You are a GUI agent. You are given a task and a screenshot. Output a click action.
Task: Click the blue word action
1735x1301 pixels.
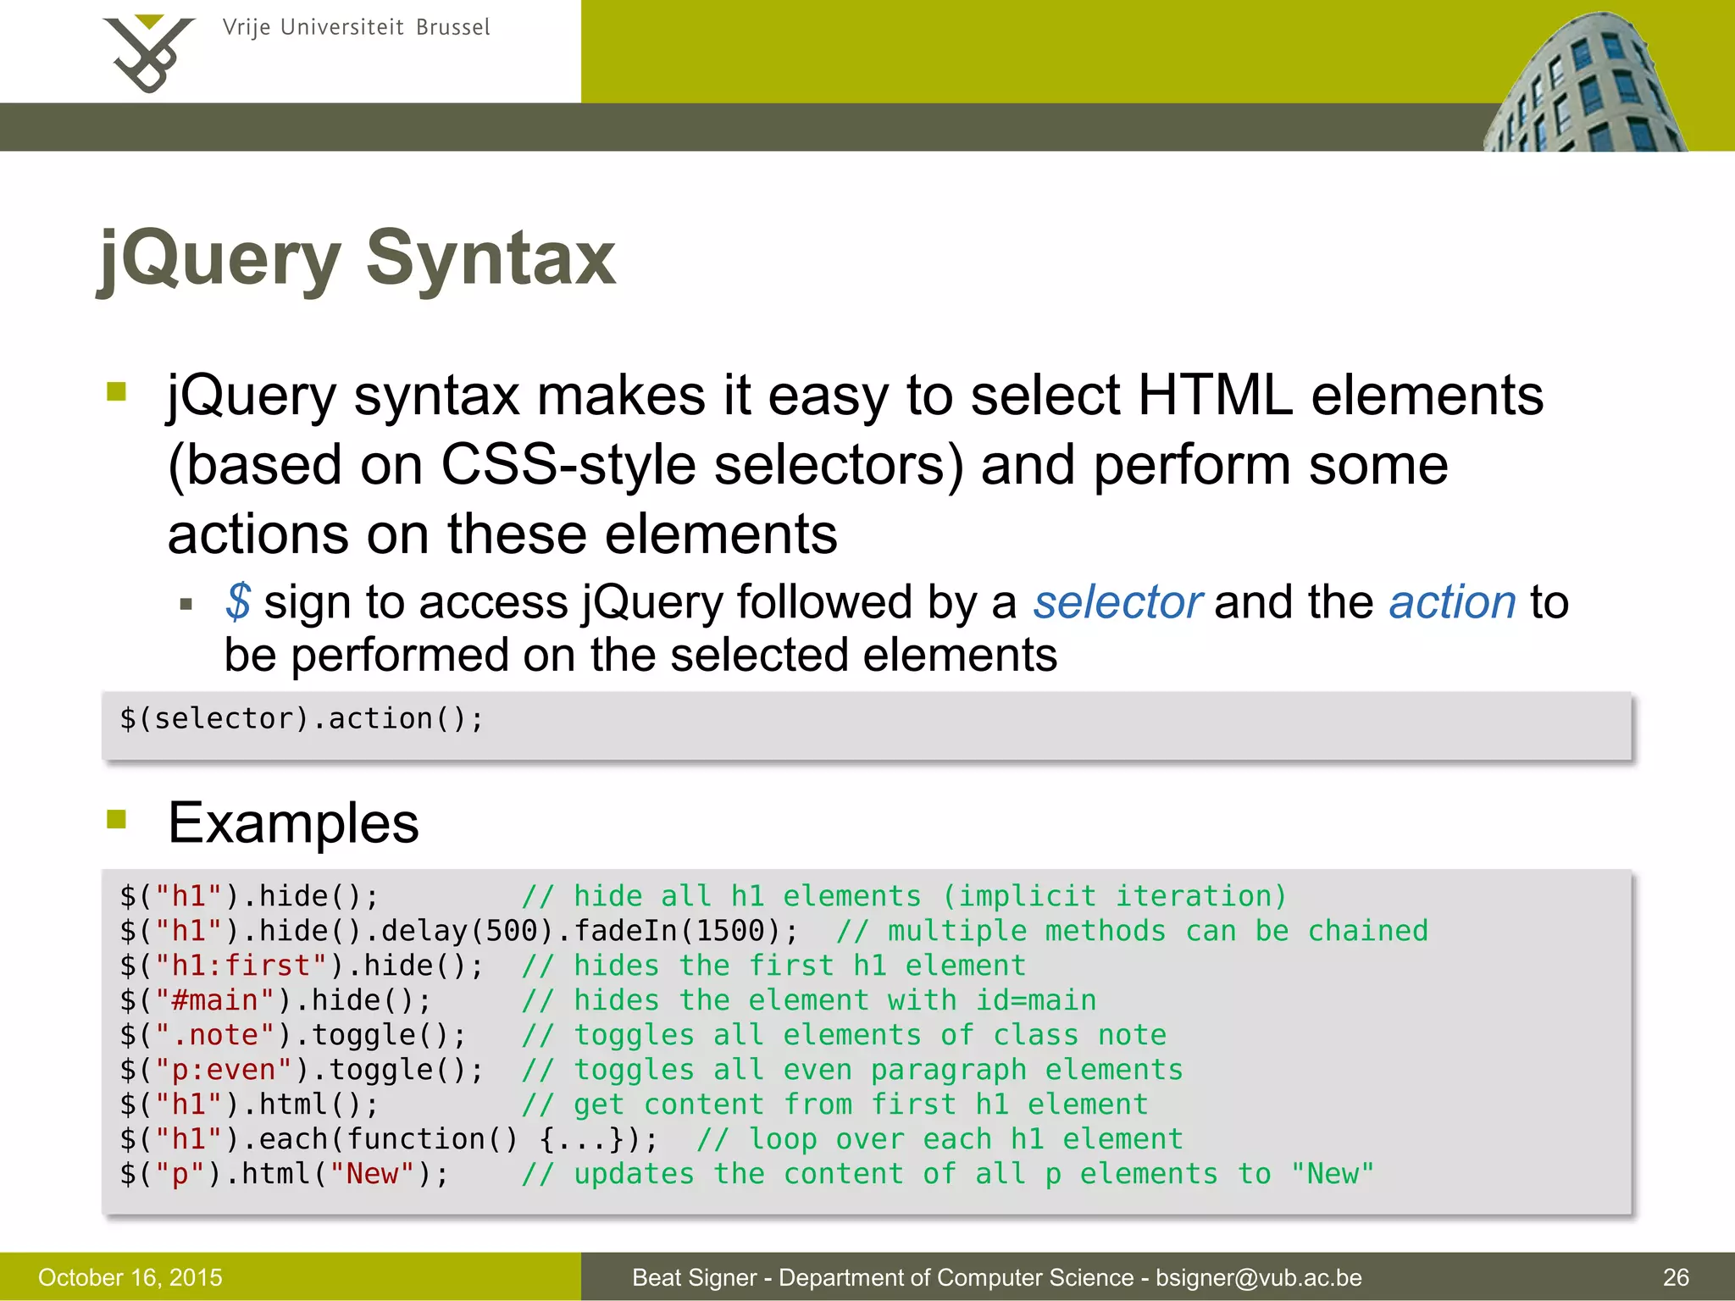[x=1452, y=602]
